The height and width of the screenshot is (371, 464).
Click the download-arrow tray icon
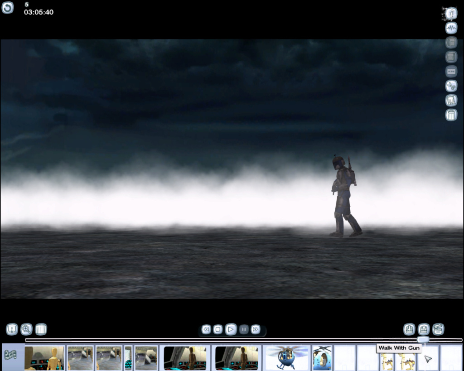point(409,329)
